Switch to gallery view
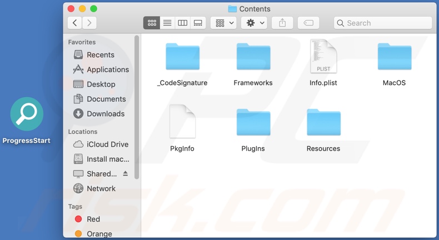 click(x=198, y=23)
